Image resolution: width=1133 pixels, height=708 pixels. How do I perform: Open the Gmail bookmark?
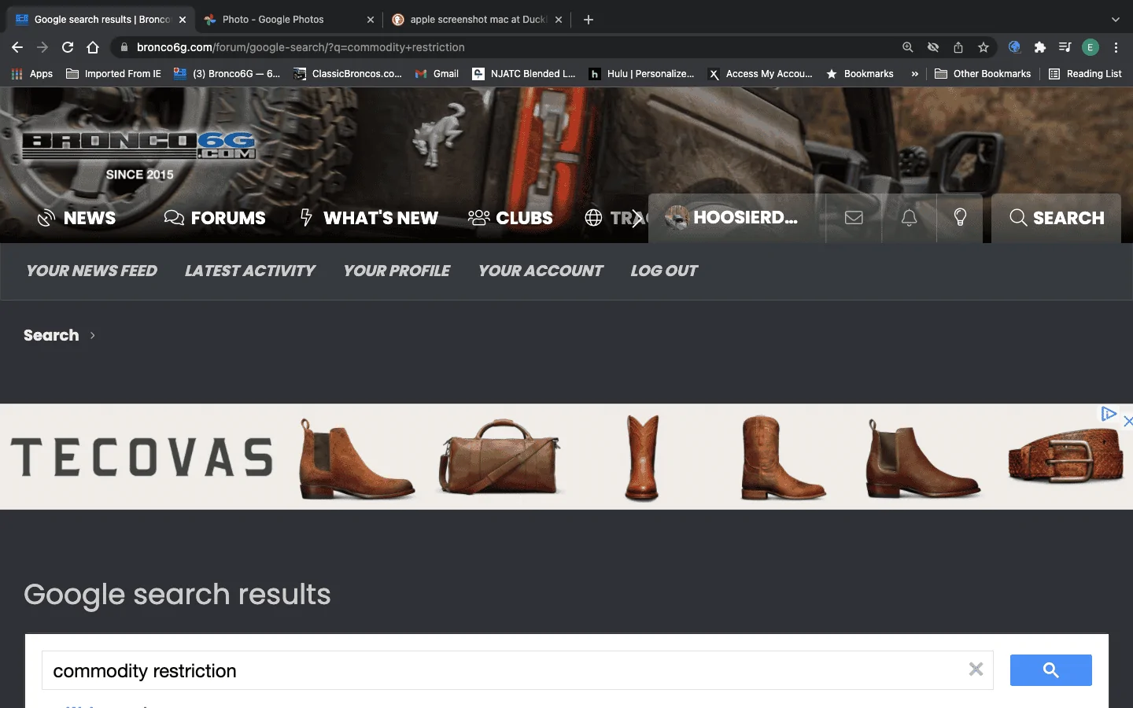pos(437,74)
